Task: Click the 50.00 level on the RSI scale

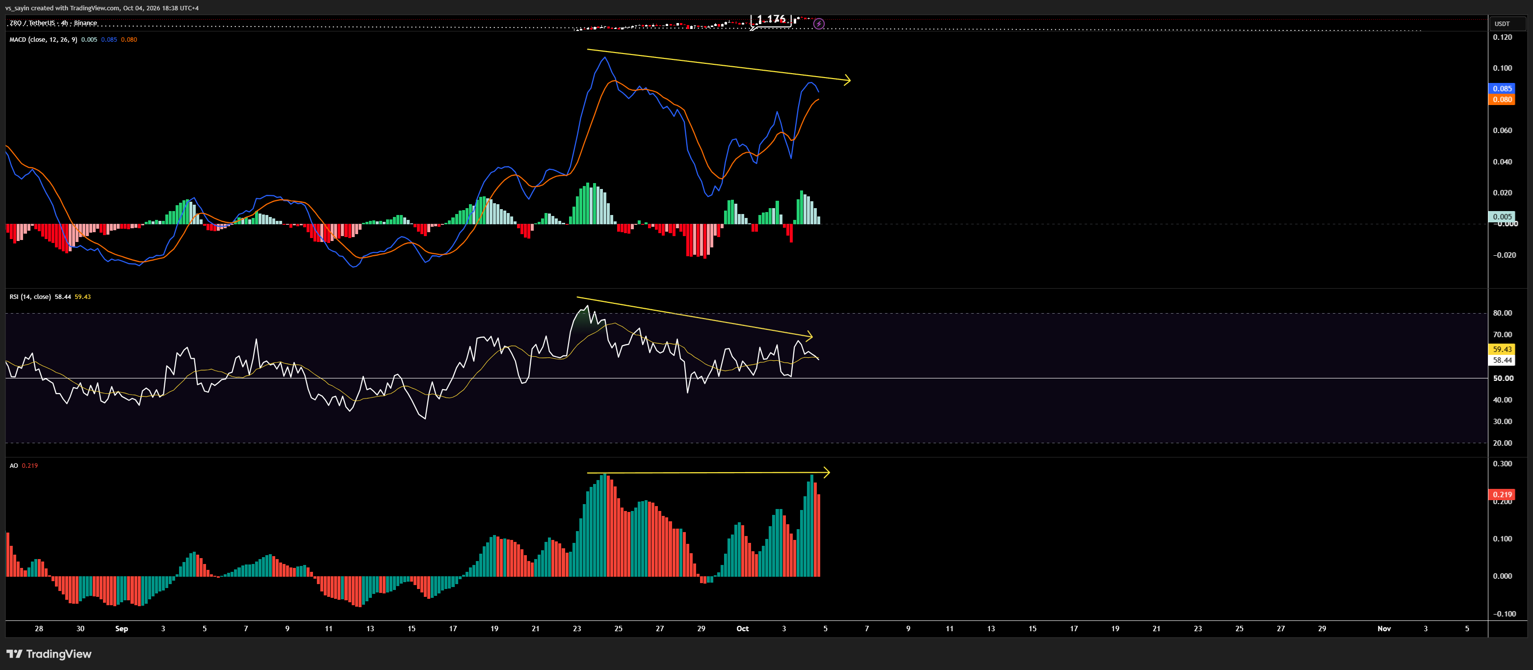Action: (x=1503, y=378)
